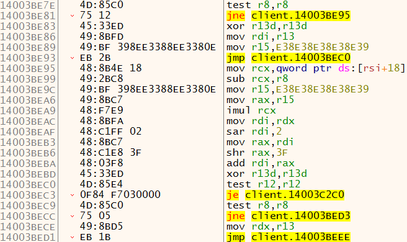Select the jmp client.14003BEEE instruction
407x242 pixels.
pos(288,237)
